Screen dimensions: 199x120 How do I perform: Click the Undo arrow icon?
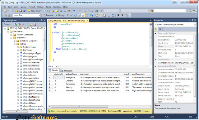tap(74, 11)
